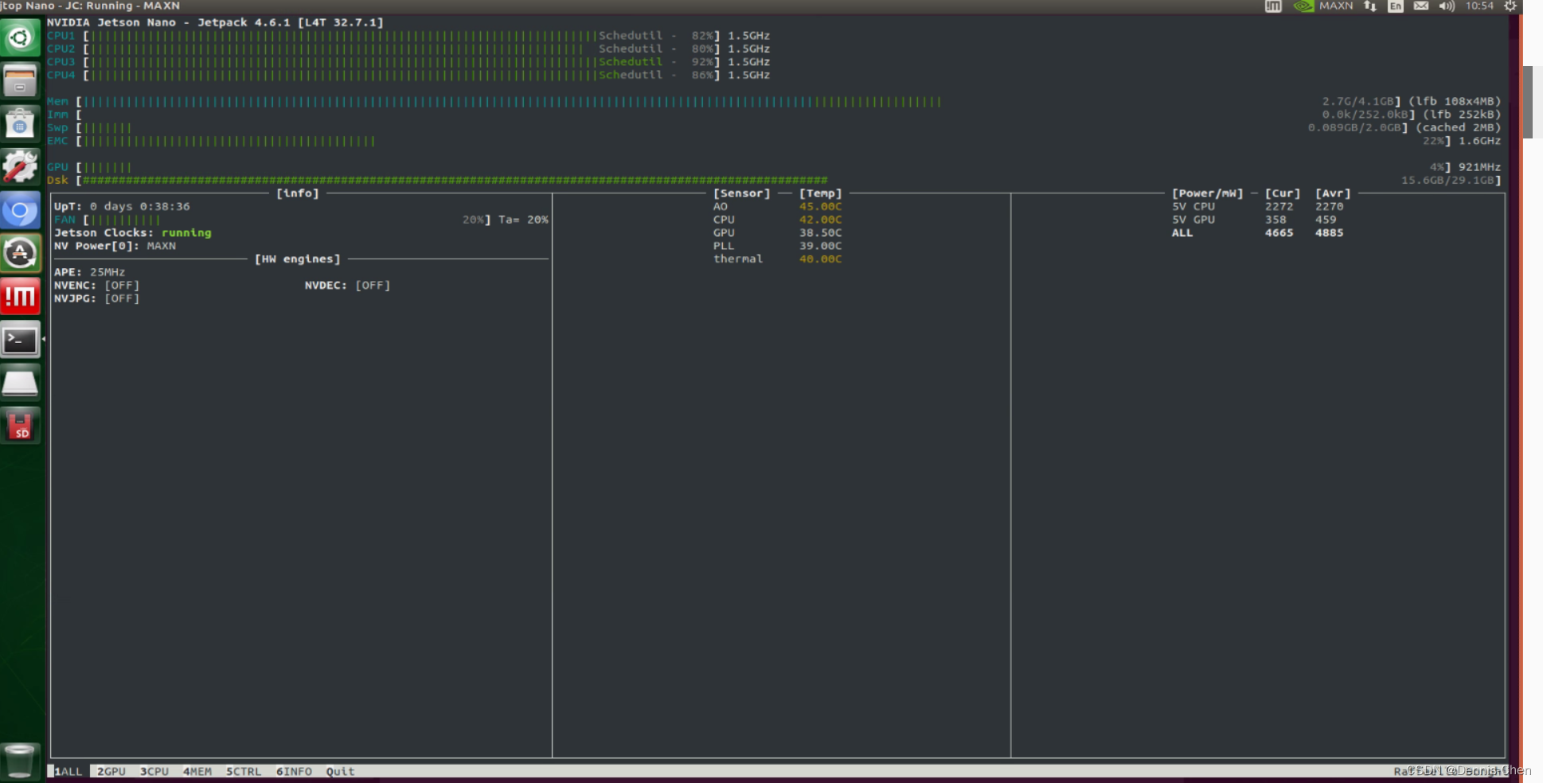This screenshot has width=1543, height=783.
Task: Click the !m indicator in top panel
Action: (x=1273, y=6)
